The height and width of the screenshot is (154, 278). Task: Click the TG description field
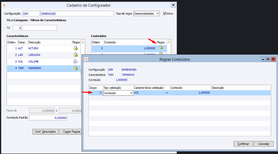(x=39, y=28)
